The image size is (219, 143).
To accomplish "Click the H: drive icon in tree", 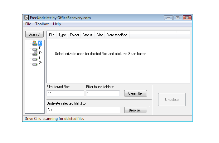I will click(x=35, y=59).
